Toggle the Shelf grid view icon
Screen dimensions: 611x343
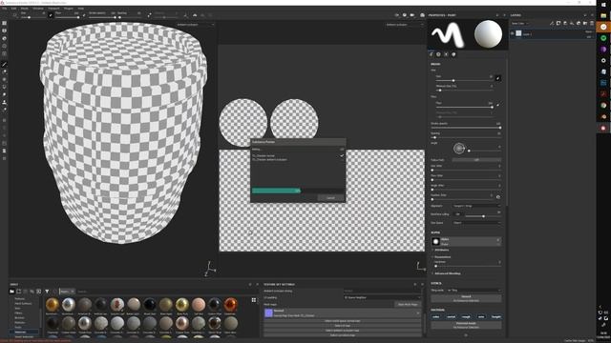point(254,300)
